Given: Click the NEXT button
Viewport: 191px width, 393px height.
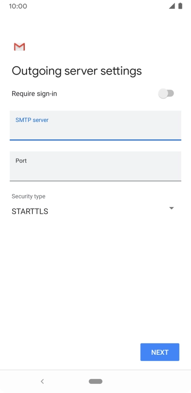Looking at the screenshot, I should (160, 352).
